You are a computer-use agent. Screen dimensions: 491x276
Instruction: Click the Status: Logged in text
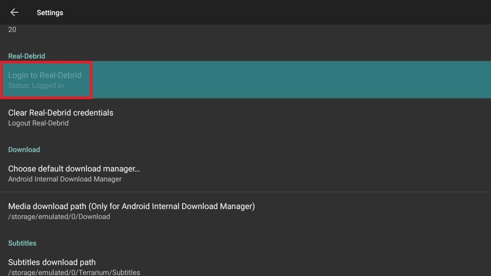click(36, 85)
